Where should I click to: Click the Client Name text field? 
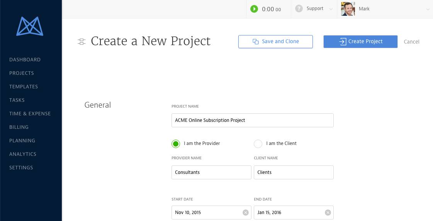pos(294,172)
